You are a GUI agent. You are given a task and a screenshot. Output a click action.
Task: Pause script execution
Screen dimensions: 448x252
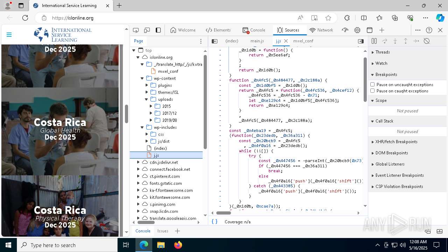[x=374, y=41]
